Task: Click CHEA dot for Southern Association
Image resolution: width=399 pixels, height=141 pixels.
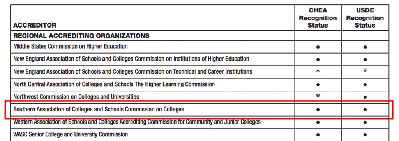Action: 318,110
